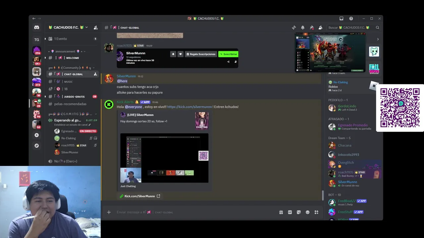This screenshot has height=238, width=424.
Task: Open Threads icon in channel header
Action: [x=293, y=27]
